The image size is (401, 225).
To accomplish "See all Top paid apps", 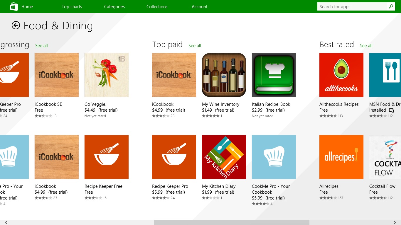I will pyautogui.click(x=195, y=46).
